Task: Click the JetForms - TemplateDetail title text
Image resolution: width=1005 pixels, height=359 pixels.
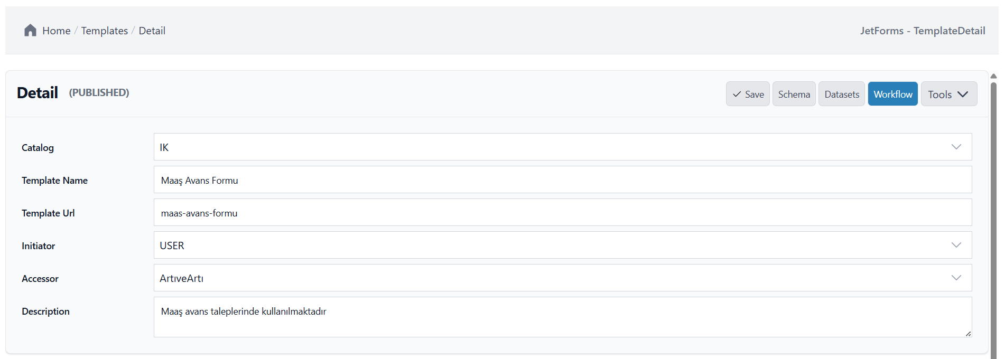Action: 922,31
